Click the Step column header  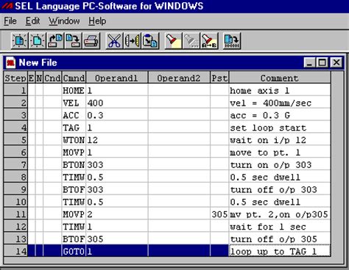click(x=15, y=78)
